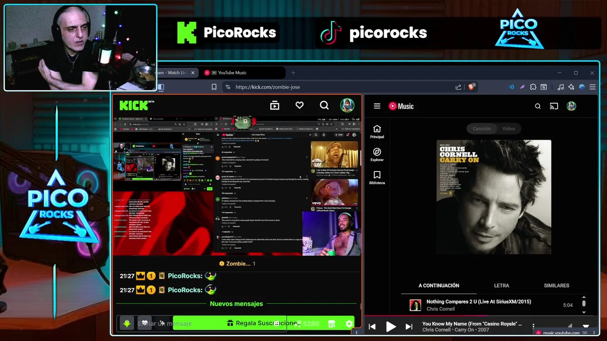This screenshot has height=341, width=607.
Task: Close the Kick stream browser tab
Action: 193,72
